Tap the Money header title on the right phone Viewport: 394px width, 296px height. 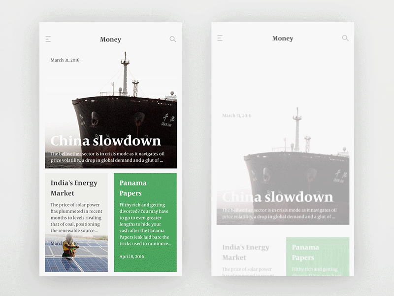coord(283,38)
